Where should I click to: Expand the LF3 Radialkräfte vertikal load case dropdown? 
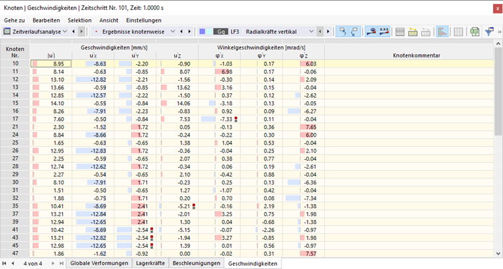coord(311,31)
